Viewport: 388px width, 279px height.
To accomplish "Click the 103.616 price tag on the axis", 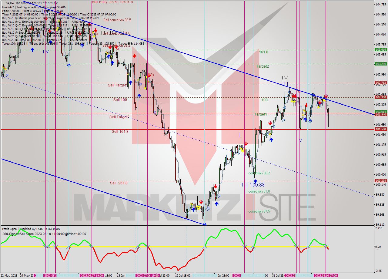I will [x=380, y=49].
